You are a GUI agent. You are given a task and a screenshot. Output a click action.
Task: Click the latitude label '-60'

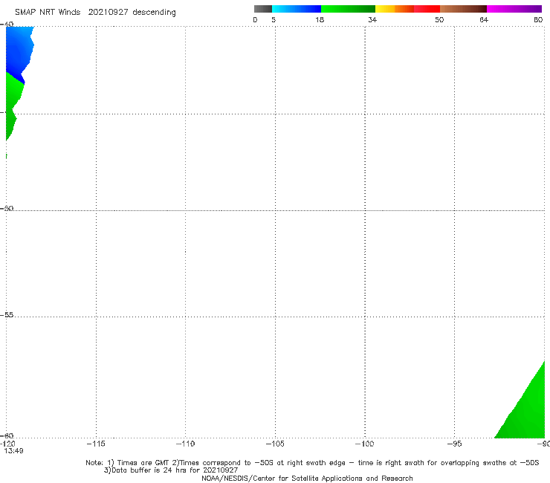point(7,435)
